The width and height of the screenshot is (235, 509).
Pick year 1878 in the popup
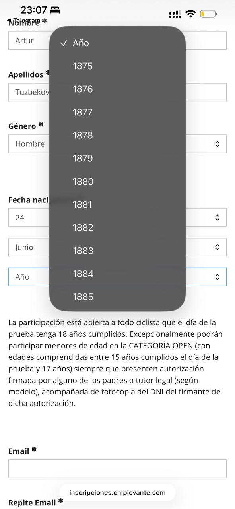[x=117, y=135]
